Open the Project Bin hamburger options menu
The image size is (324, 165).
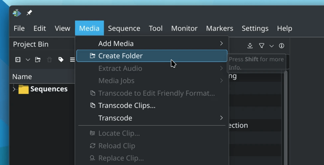click(72, 60)
